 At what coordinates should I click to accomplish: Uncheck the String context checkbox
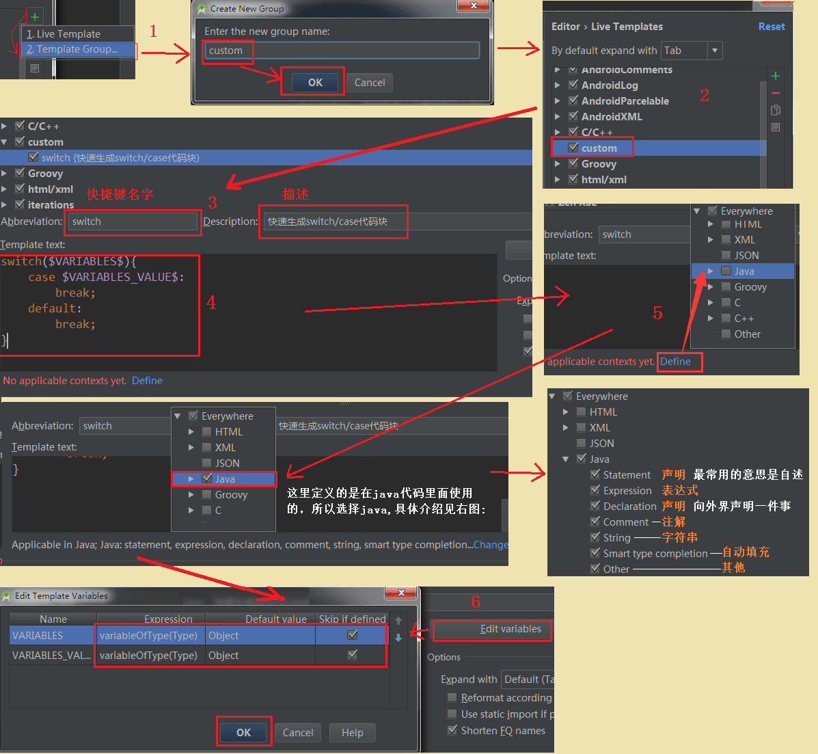coord(595,537)
